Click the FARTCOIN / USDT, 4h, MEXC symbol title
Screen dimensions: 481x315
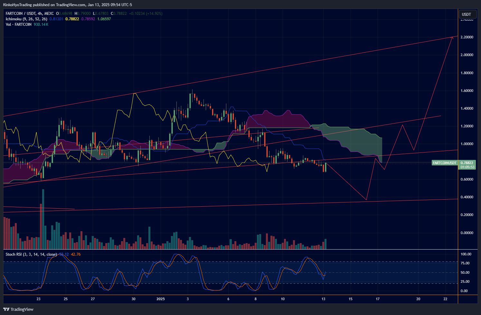(30, 14)
